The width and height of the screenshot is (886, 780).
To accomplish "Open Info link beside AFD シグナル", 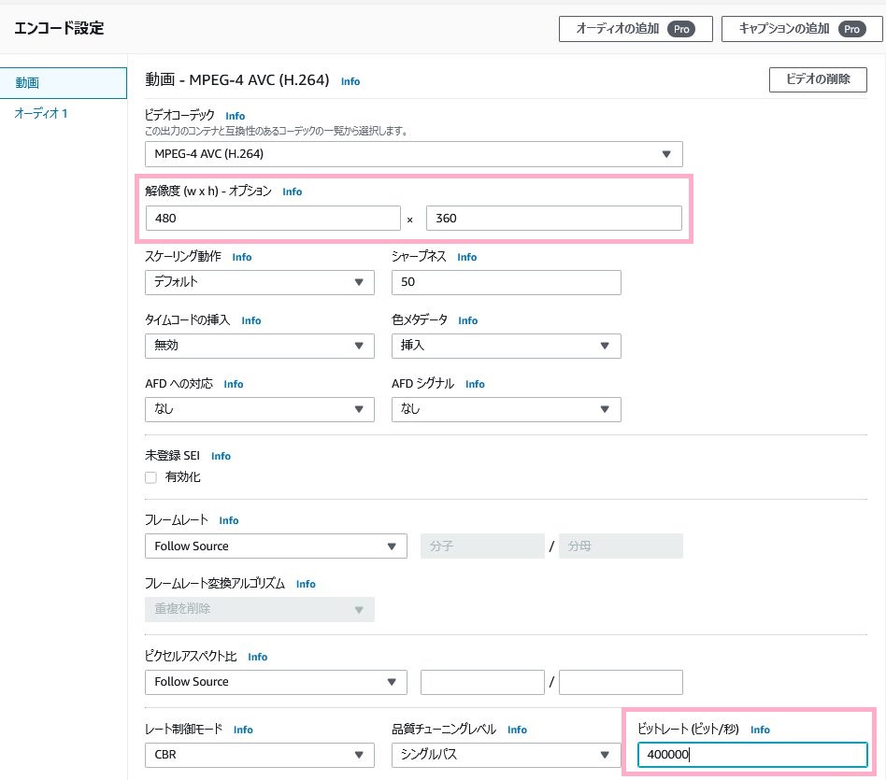I will click(475, 384).
